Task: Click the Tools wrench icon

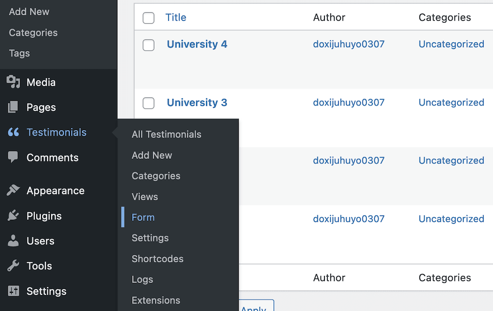Action: click(13, 266)
